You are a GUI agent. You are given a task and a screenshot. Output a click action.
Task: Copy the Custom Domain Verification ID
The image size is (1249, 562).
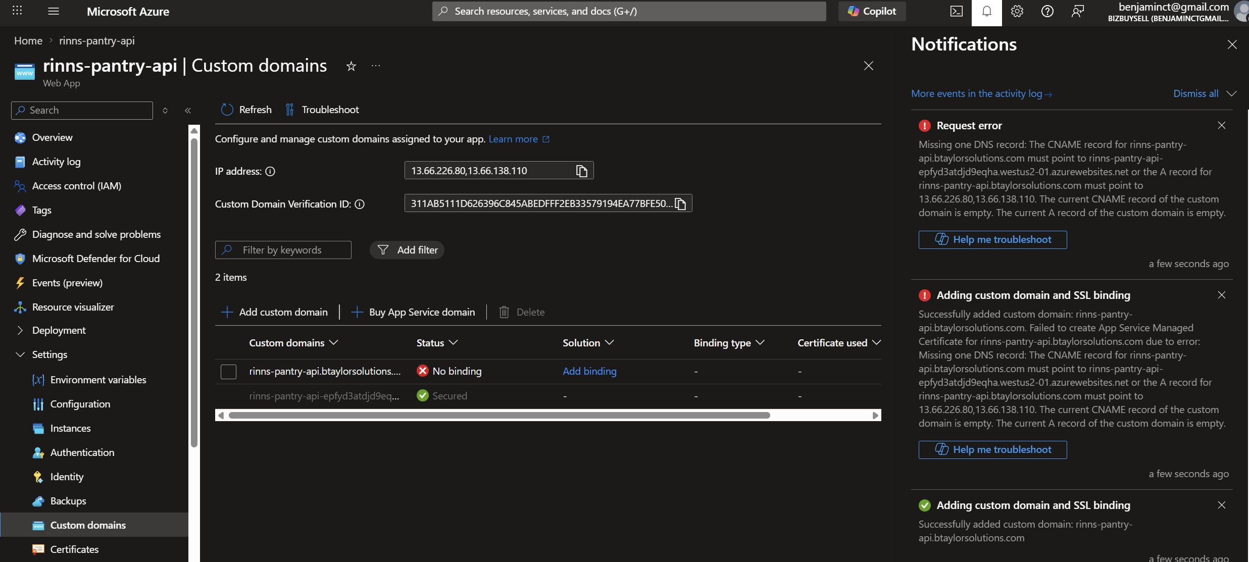click(x=680, y=204)
